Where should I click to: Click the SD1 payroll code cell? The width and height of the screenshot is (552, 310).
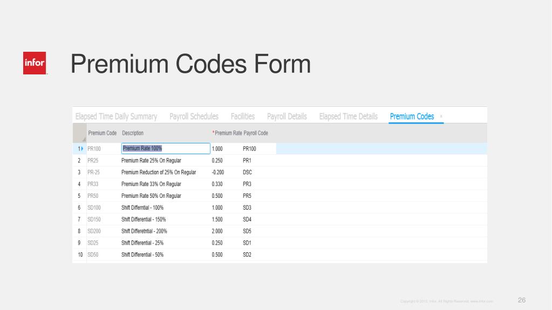point(247,243)
